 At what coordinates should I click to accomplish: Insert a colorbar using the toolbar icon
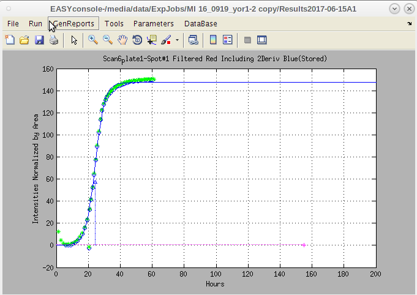click(x=213, y=40)
